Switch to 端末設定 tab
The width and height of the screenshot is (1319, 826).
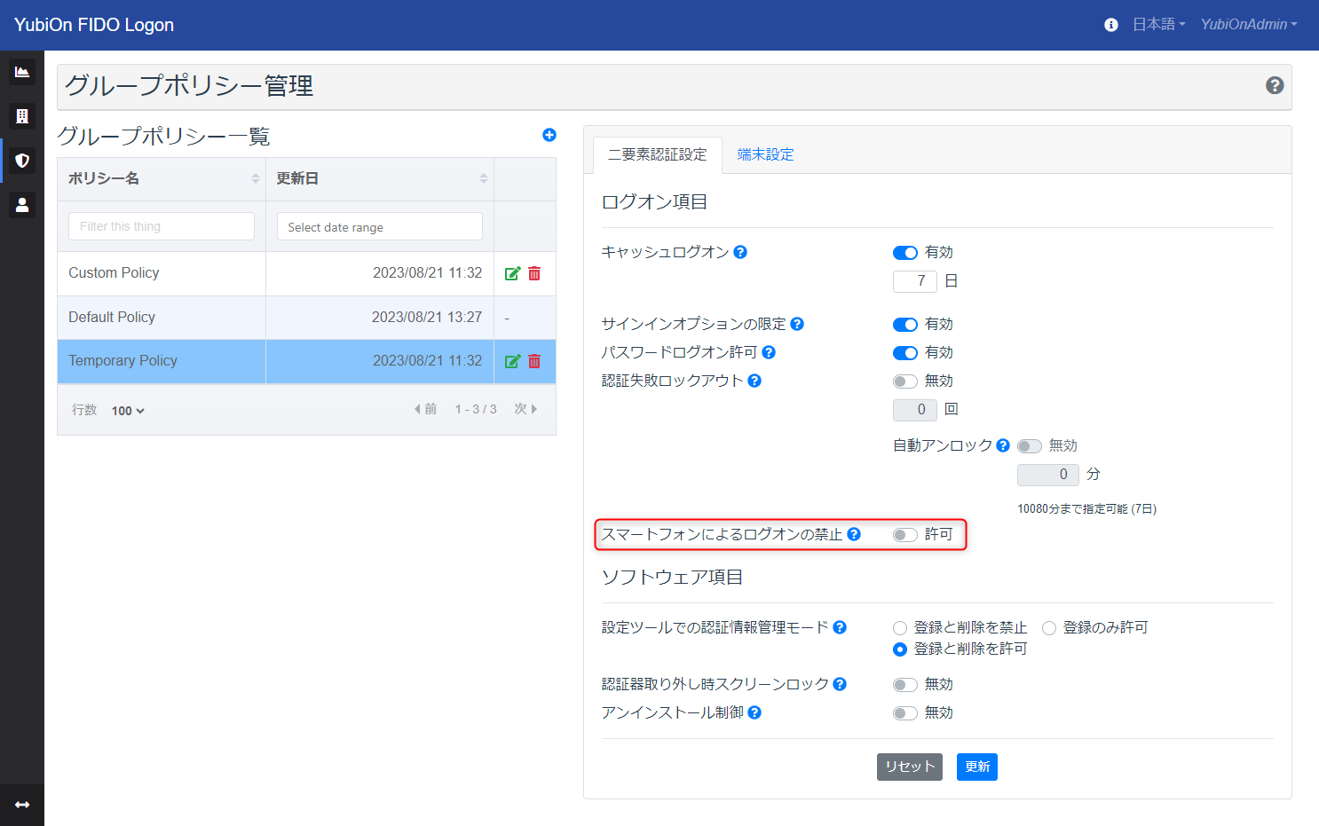click(765, 154)
